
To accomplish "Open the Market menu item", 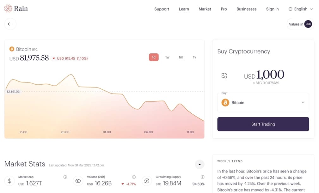I will 205,9.
